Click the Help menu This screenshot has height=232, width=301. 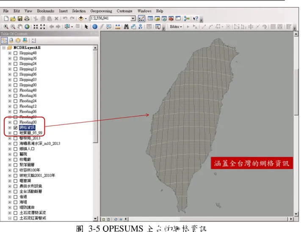(x=160, y=11)
